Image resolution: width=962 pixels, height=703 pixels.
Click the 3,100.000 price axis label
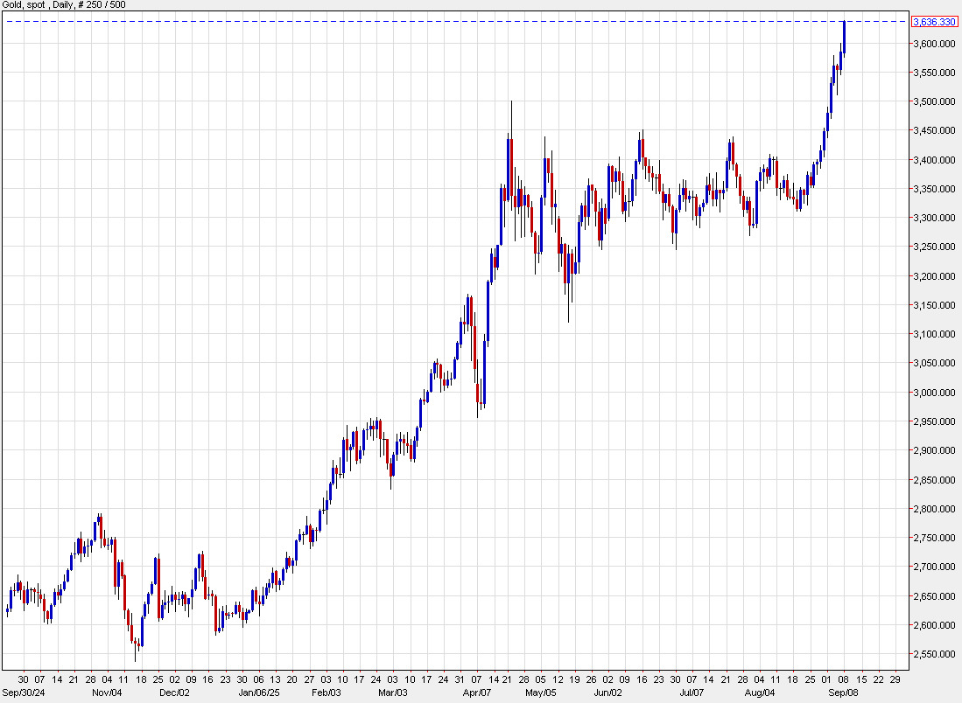(934, 334)
